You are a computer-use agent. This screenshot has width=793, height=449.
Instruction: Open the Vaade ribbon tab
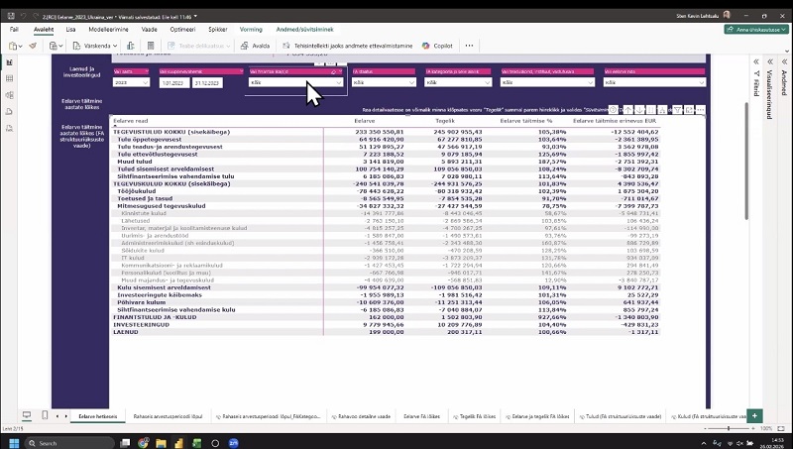(x=150, y=30)
